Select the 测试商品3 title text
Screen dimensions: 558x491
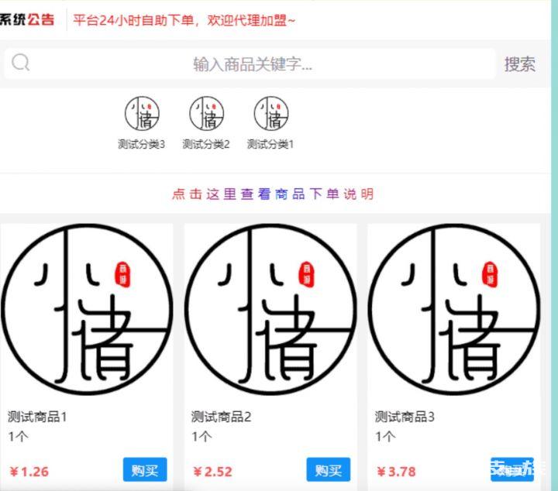(x=405, y=417)
